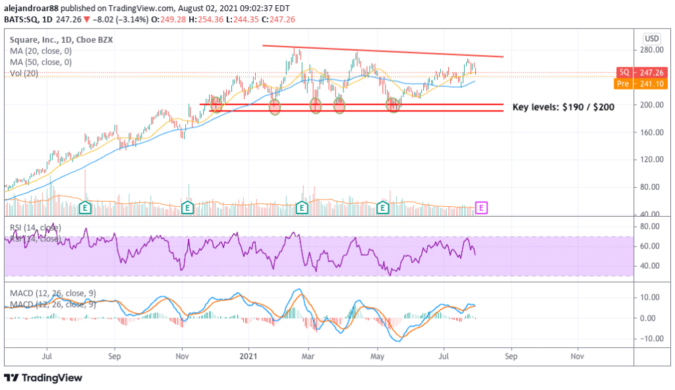The height and width of the screenshot is (390, 675).
Task: Click the earnings marker near August 2020
Action: [84, 208]
